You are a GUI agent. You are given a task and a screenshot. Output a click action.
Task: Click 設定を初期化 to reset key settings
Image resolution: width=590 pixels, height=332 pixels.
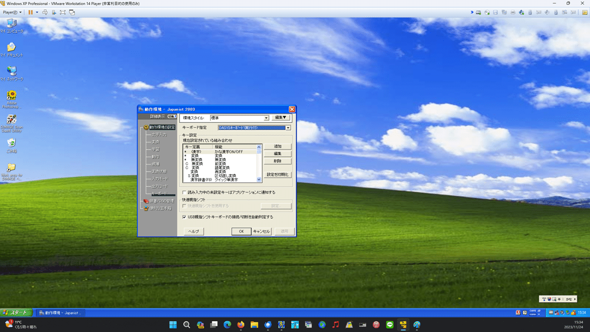point(278,175)
